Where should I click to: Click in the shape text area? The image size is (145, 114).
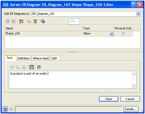(x=70, y=80)
